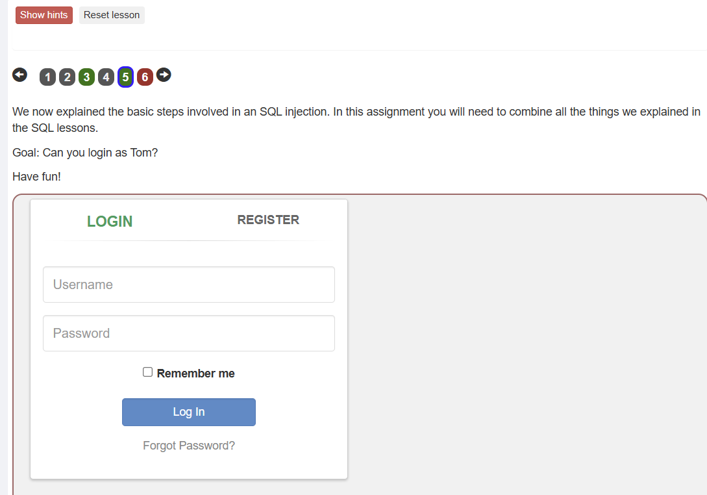Focus the Username input field

189,285
